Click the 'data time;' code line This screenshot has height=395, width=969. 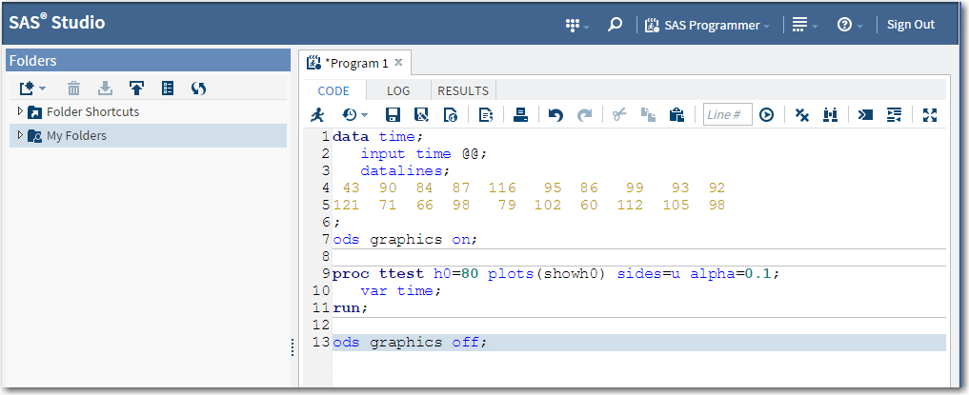[377, 136]
